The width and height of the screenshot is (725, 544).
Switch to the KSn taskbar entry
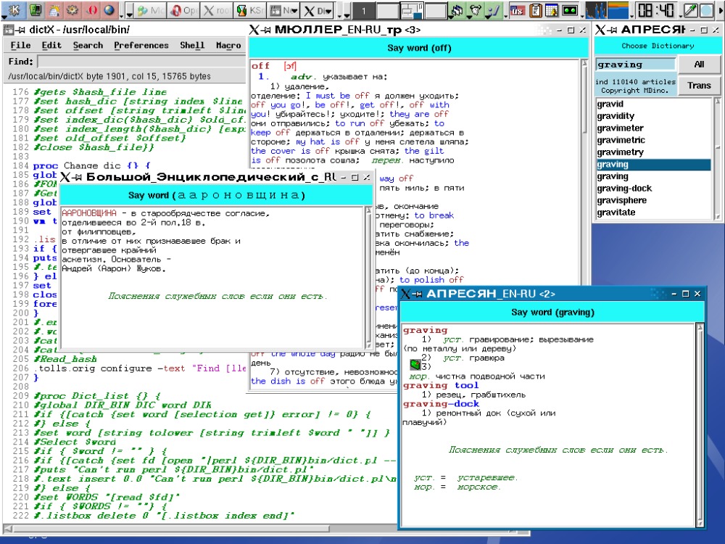coord(249,10)
